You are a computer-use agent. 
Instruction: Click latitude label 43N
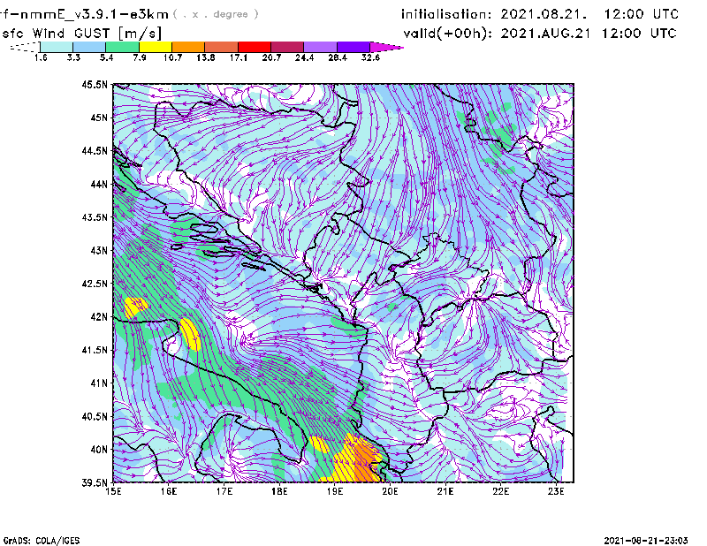[99, 250]
